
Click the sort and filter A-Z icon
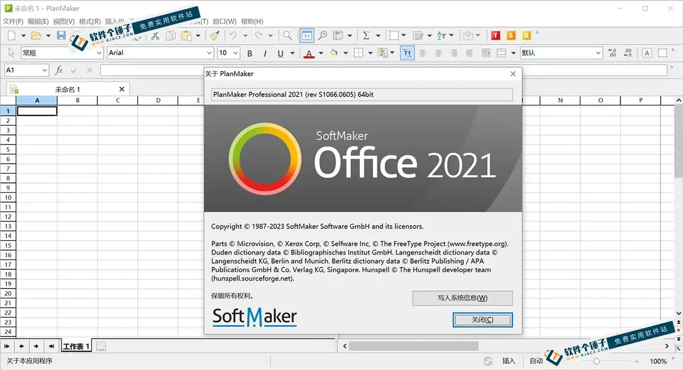point(442,35)
